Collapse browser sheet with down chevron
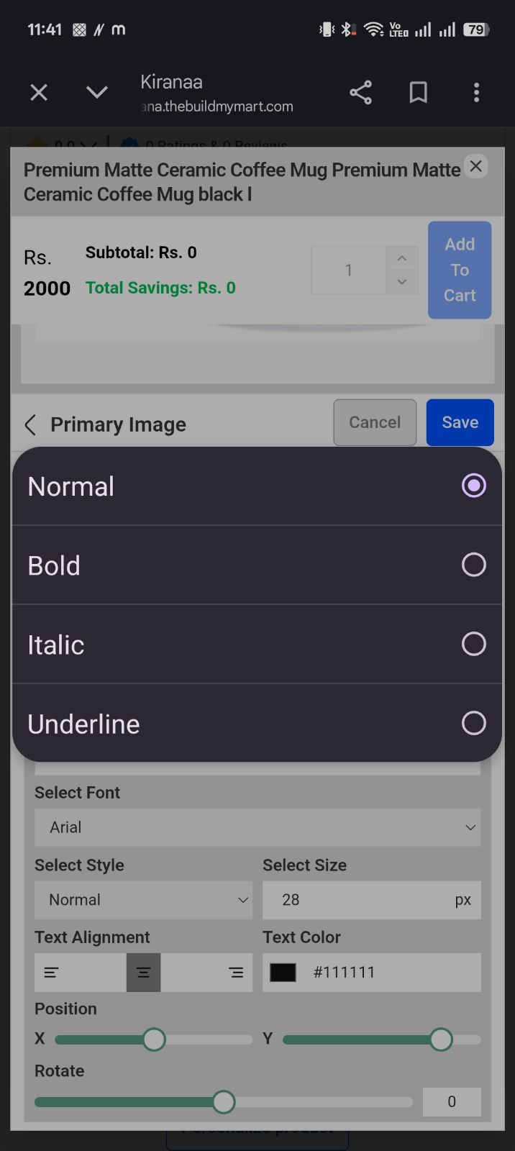Image resolution: width=515 pixels, height=1151 pixels. click(96, 92)
